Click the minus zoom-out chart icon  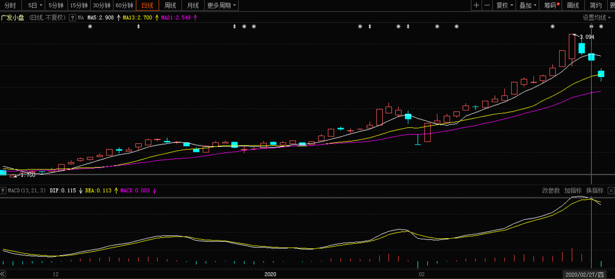pyautogui.click(x=487, y=6)
